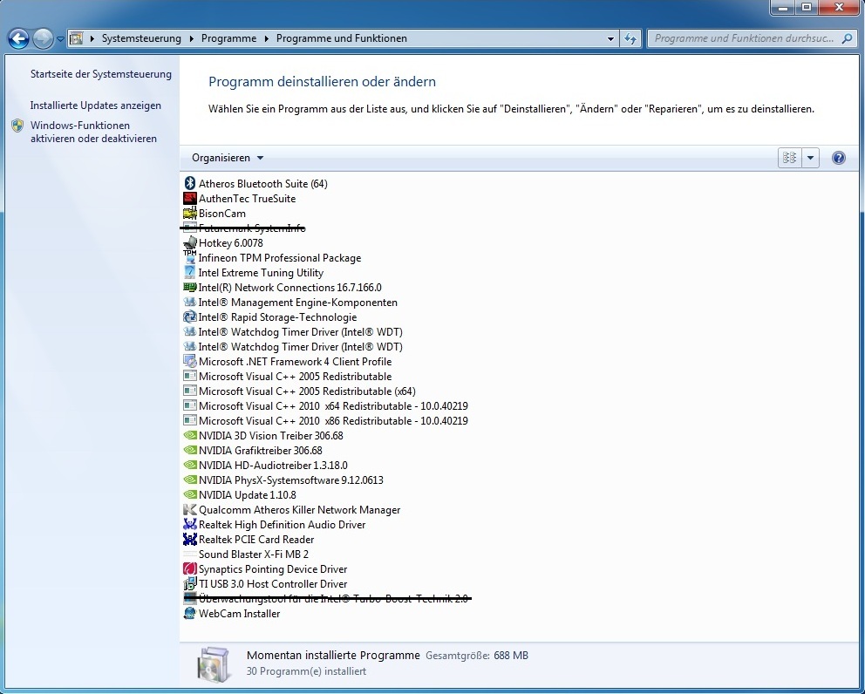
Task: Expand the arrow before Systemsteuerung breadcrumb
Action: pyautogui.click(x=92, y=38)
